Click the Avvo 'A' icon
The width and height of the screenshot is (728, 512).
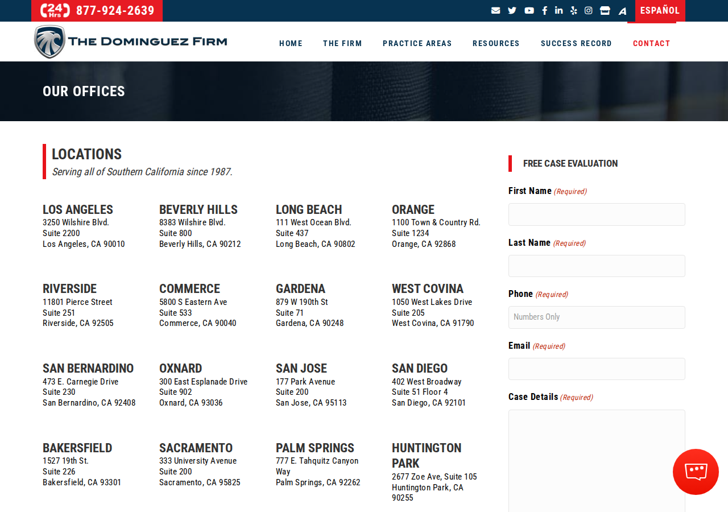click(x=622, y=11)
